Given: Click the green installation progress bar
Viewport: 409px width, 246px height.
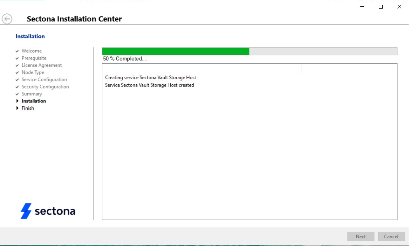Looking at the screenshot, I should (x=175, y=51).
